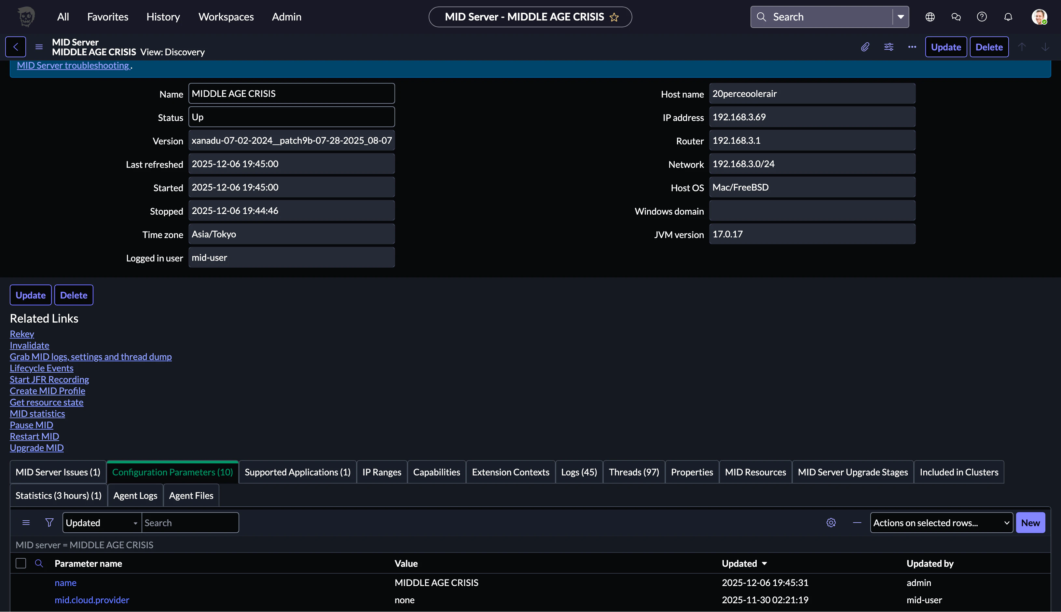The width and height of the screenshot is (1061, 612).
Task: Click the Restart MID link
Action: [x=34, y=436]
